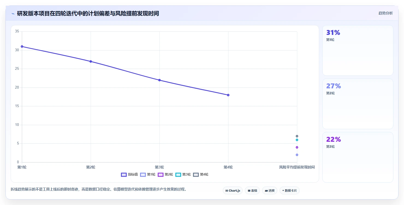Viewport: 404px width, 205px height.
Task: Click the trend icon beside the title
Action: coord(13,14)
